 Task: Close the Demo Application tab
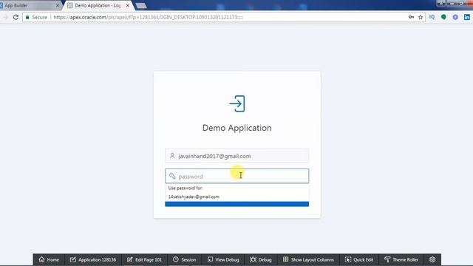coord(128,5)
